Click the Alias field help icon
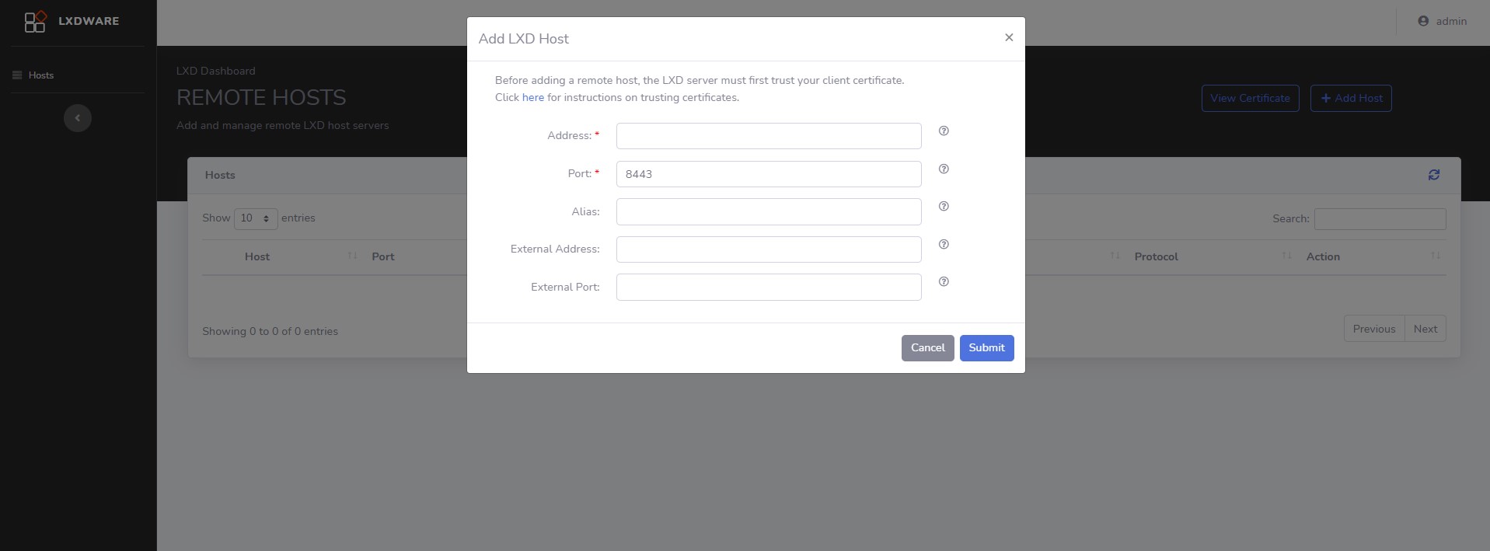Viewport: 1490px width, 551px height. pos(944,207)
